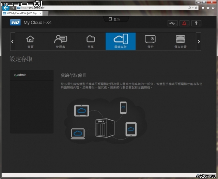This screenshot has height=179, width=218.
Task: Close the WDMyCloudEX4 browser tab
Action: click(x=41, y=13)
